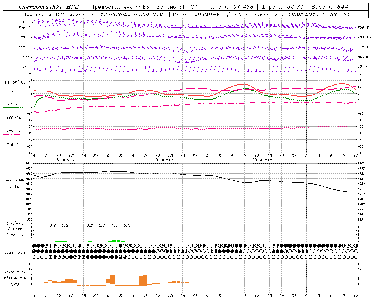Click the Ветер wind panel heading
This screenshot has height=298, width=373.
click(27, 22)
